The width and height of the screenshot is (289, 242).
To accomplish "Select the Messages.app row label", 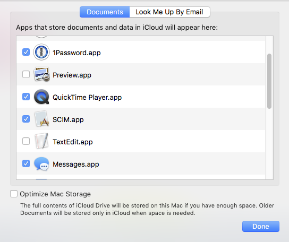I will click(x=76, y=164).
